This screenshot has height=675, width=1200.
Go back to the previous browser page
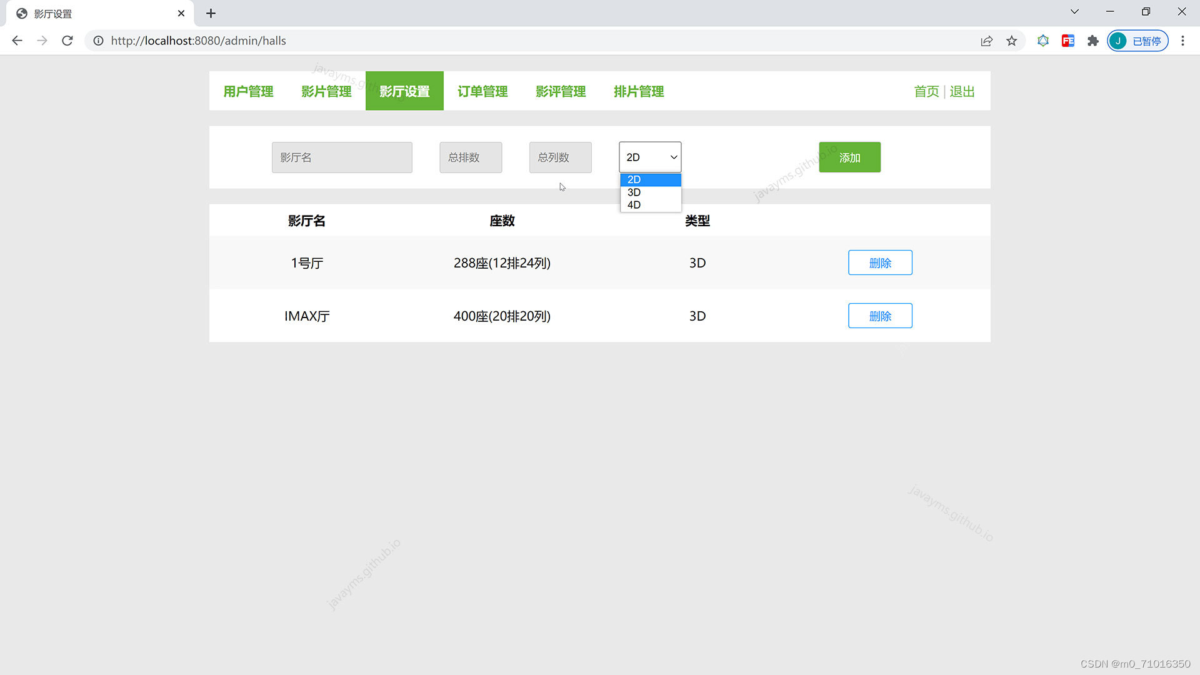[x=17, y=41]
